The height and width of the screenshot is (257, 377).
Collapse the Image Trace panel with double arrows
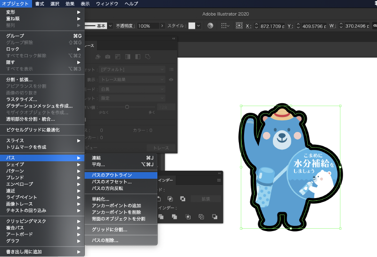click(x=173, y=39)
